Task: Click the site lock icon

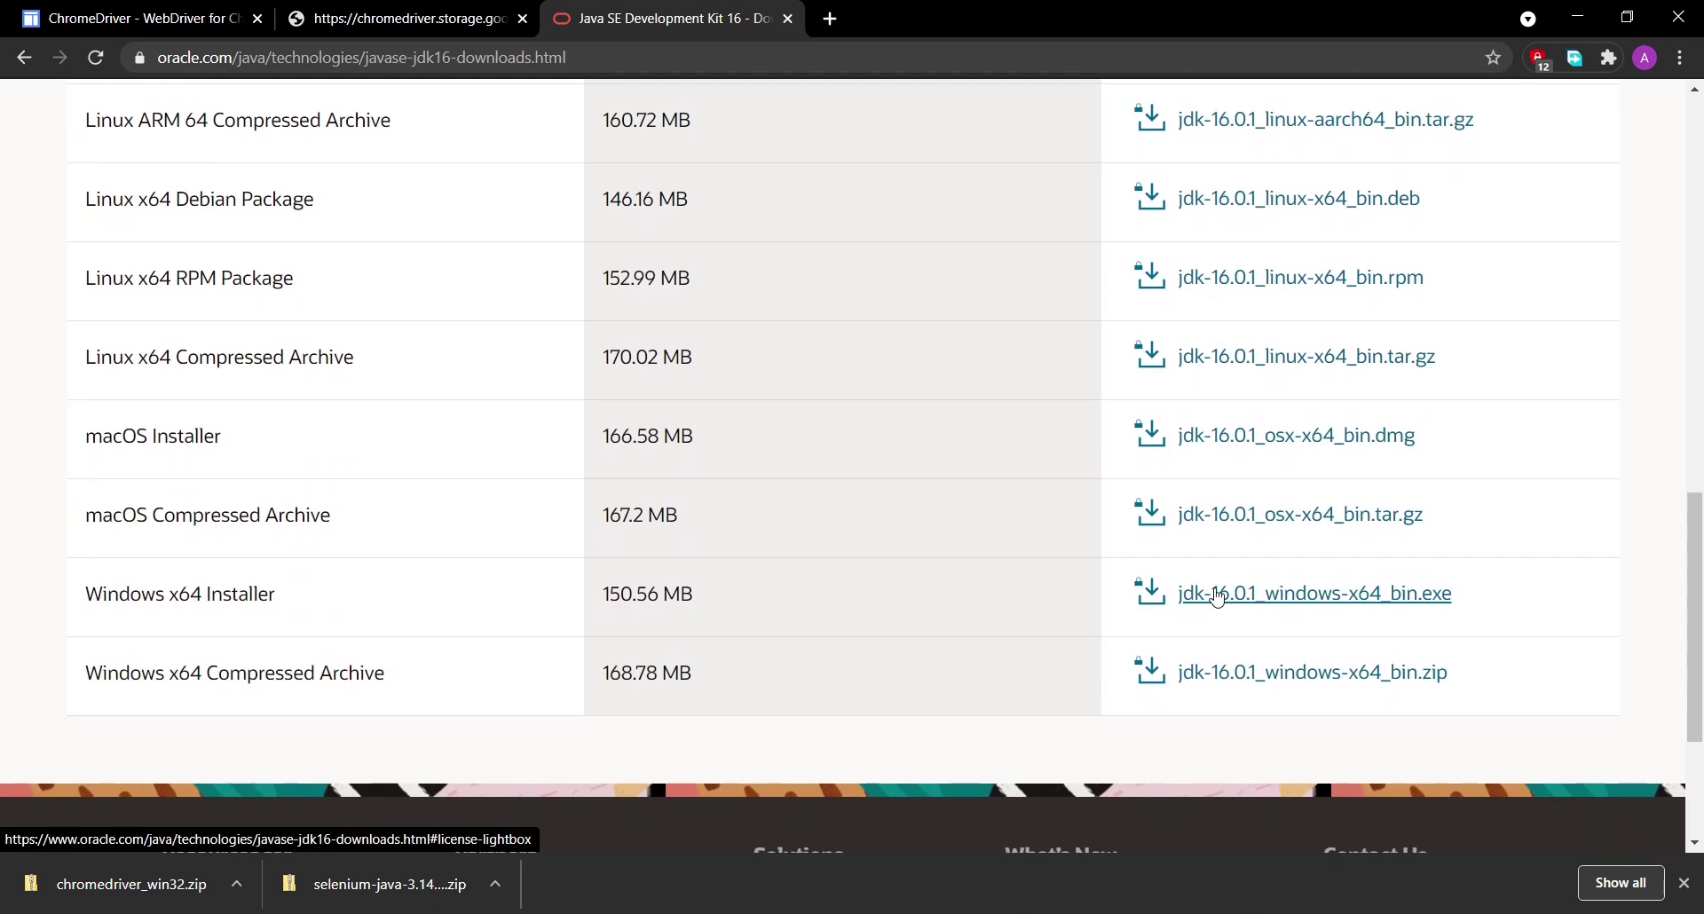Action: 138,58
